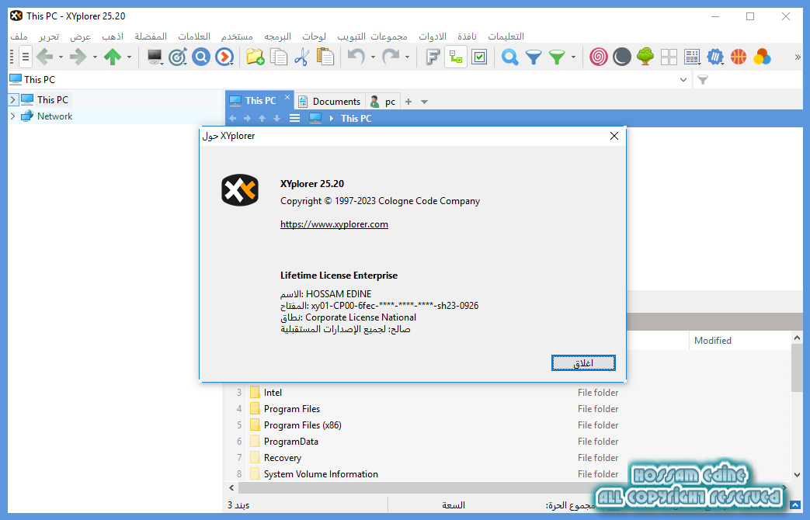The width and height of the screenshot is (810, 520).
Task: Click the blue funnel visual filter icon
Action: tap(533, 57)
